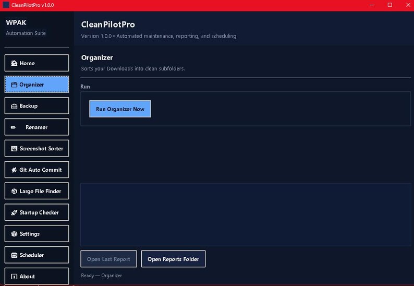Screen dimensions: 414x286
Task: Open the Renamer tool
Action: (x=36, y=127)
